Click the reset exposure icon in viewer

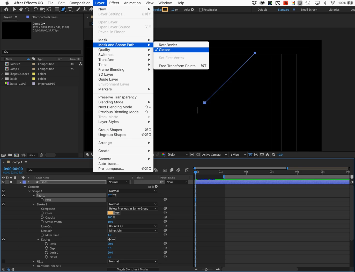click(274, 155)
